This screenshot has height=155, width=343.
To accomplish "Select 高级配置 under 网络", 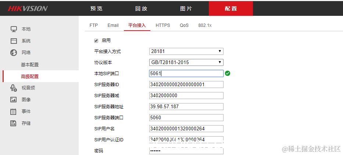I will 30,77.
